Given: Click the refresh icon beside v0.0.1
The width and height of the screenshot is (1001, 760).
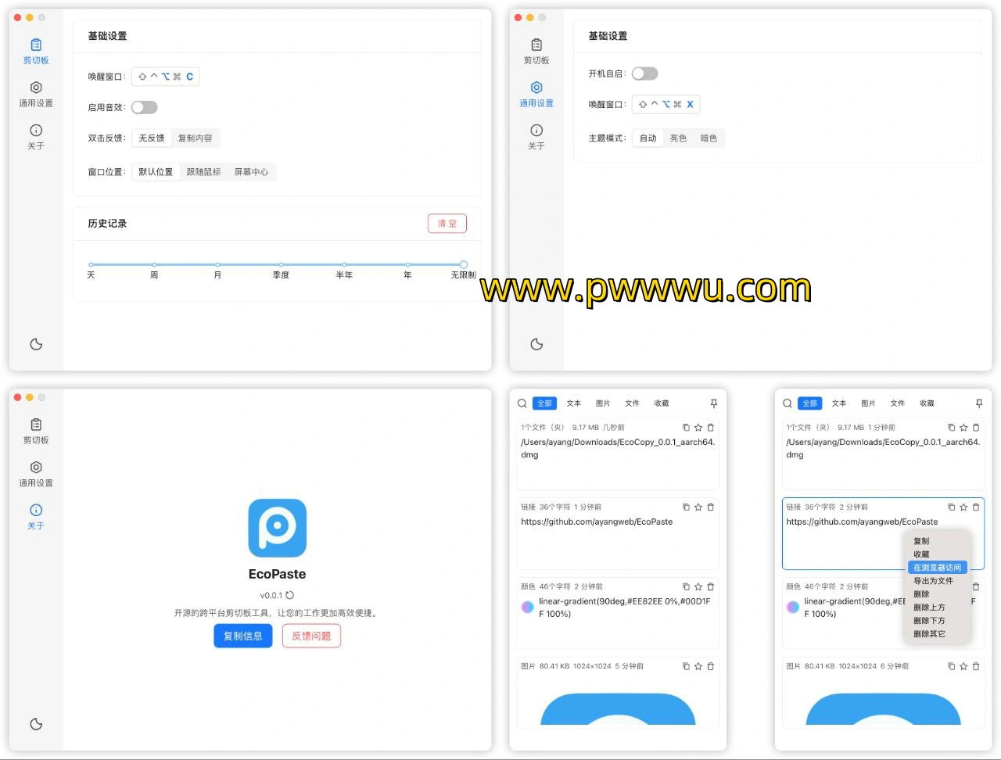Looking at the screenshot, I should 290,595.
